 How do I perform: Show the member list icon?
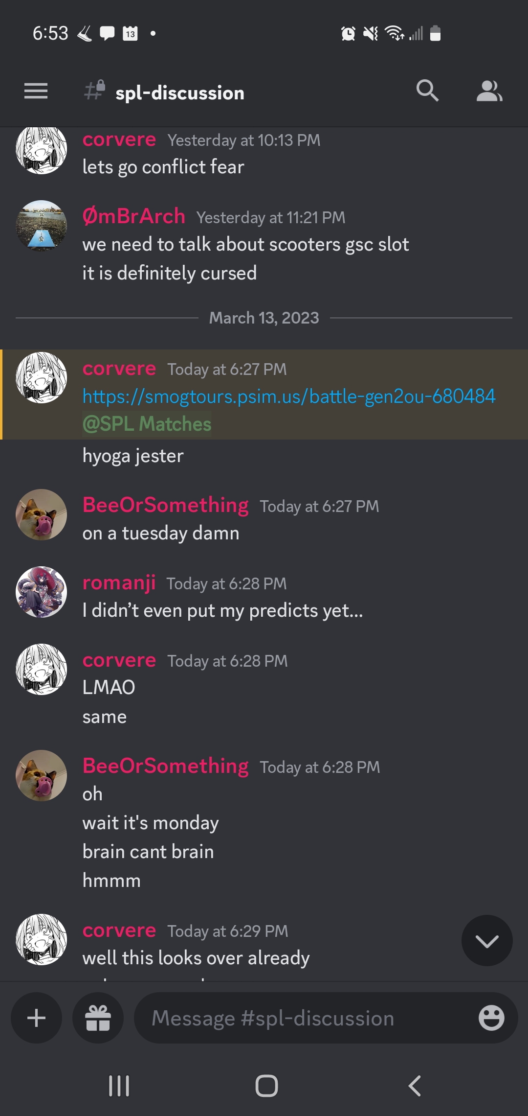[x=489, y=91]
